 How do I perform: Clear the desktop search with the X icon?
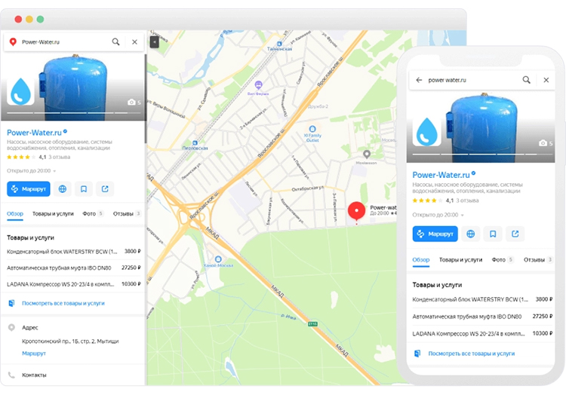click(x=134, y=42)
